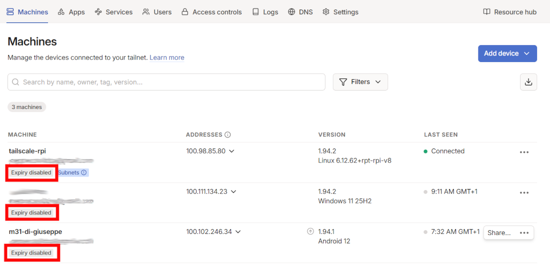
Task: Click the 7:32 AM GMT+1 last seen
Action: [x=455, y=231]
